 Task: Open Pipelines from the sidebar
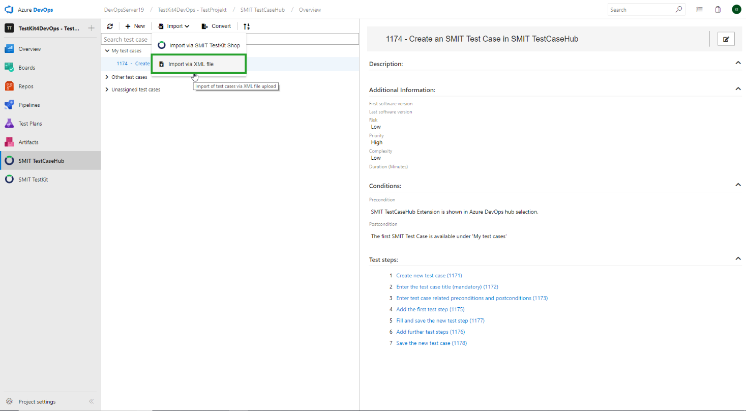[28, 104]
